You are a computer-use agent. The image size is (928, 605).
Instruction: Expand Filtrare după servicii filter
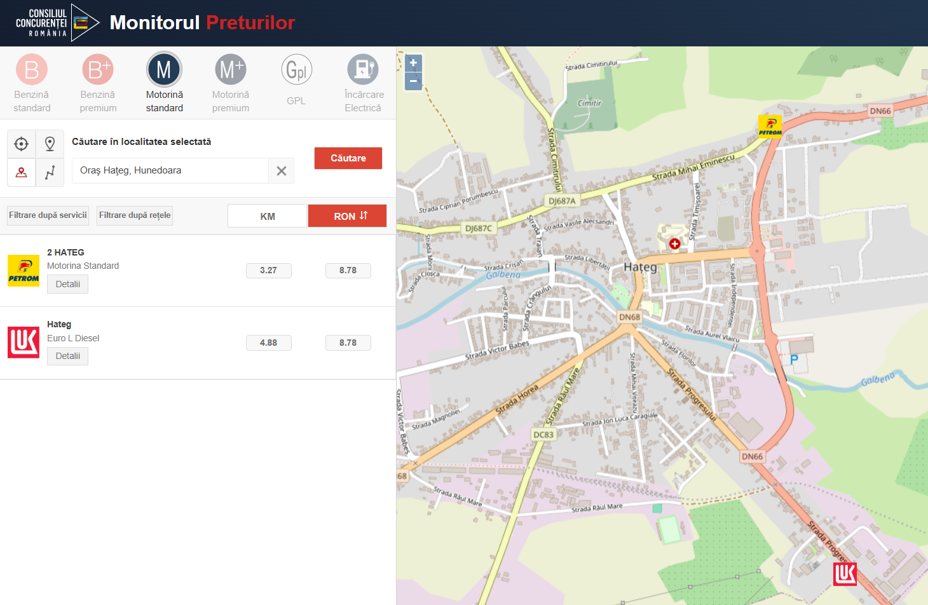pyautogui.click(x=48, y=215)
